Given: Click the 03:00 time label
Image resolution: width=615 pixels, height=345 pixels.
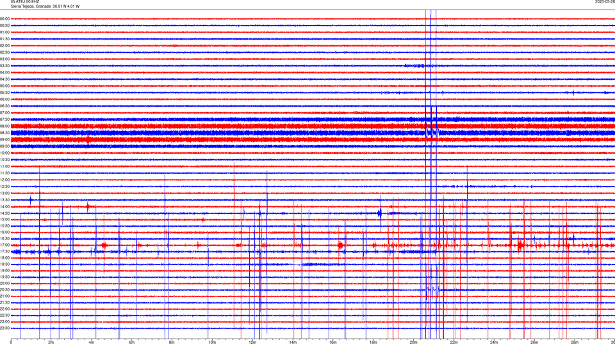Looking at the screenshot, I should pos(4,59).
